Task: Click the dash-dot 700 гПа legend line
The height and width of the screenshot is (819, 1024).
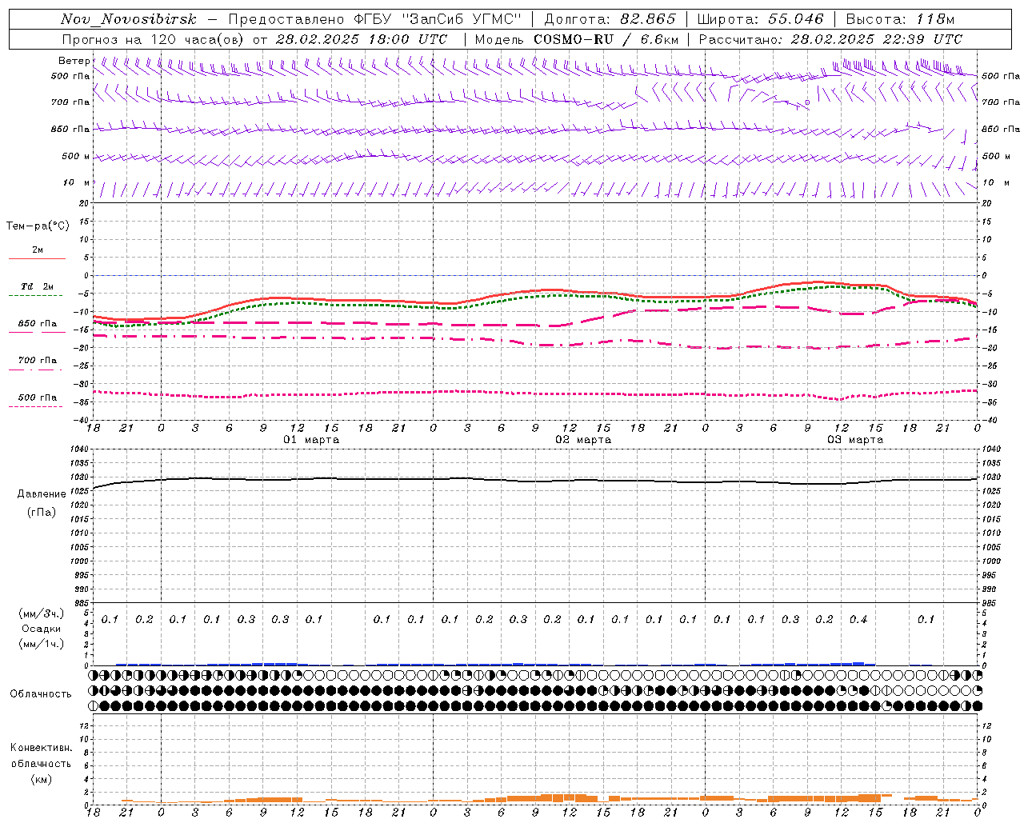Action: tap(36, 370)
